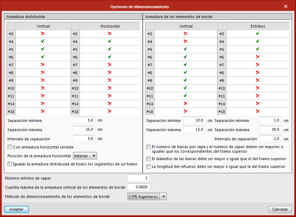Open 'Posición de la armadura horizontal' dropdown
This screenshot has width=296, height=217.
pos(85,156)
